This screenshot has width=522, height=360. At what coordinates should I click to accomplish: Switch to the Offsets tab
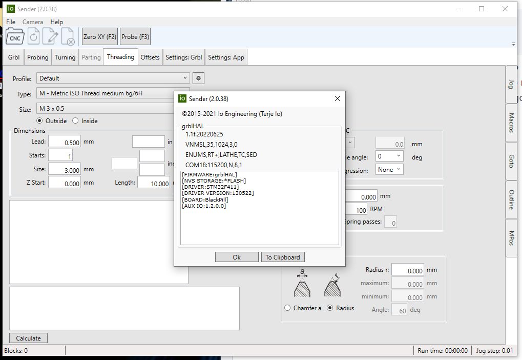click(150, 57)
